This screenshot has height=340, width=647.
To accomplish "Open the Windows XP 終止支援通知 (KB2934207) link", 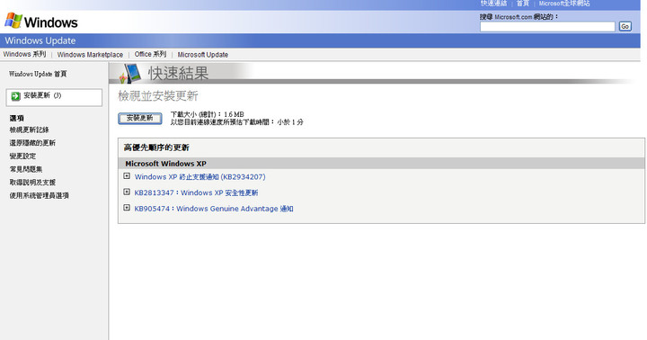I will point(199,177).
